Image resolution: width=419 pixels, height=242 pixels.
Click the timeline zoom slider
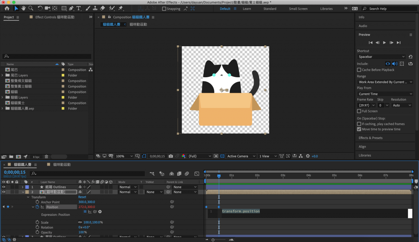pos(213,240)
